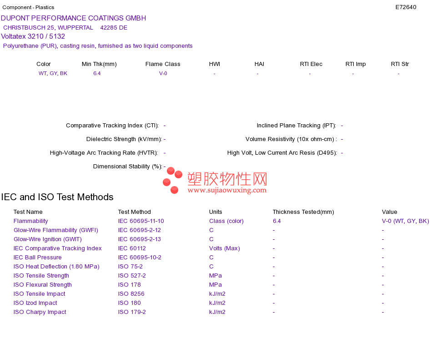The height and width of the screenshot is (364, 432).
Task: Click the HAI column header
Action: (259, 64)
